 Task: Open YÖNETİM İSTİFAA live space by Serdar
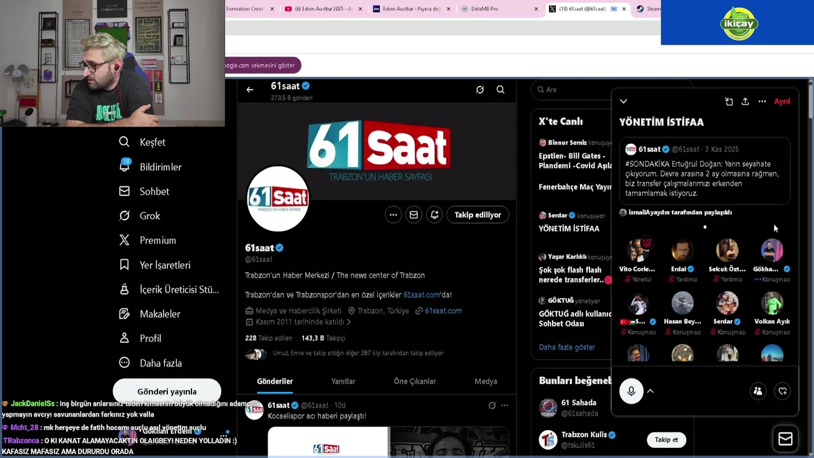point(572,222)
